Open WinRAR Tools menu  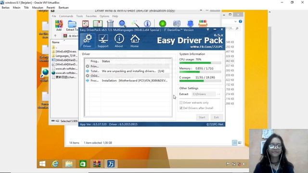click(79, 16)
